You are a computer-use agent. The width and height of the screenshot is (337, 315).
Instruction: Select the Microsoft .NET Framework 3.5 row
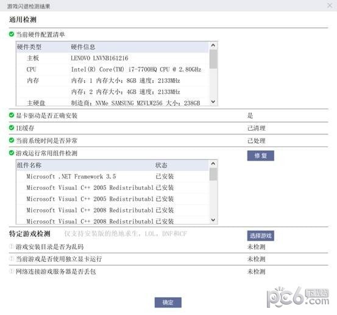[112, 176]
